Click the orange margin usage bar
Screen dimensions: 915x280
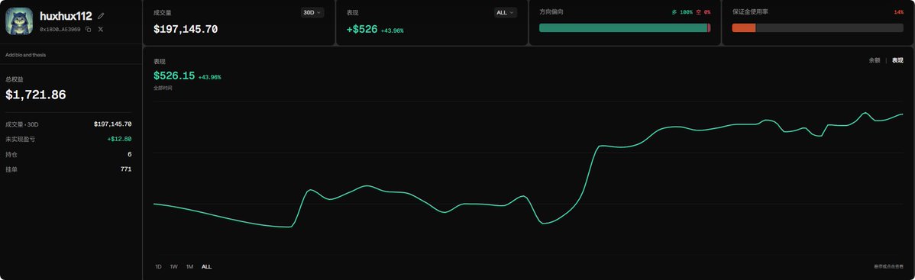pyautogui.click(x=744, y=28)
